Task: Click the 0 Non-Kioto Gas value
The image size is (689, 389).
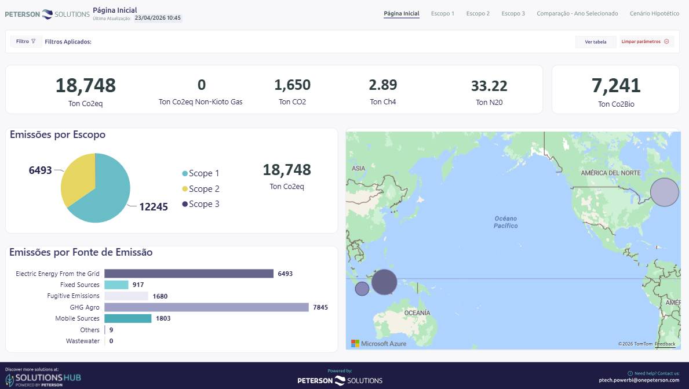Action: (201, 85)
